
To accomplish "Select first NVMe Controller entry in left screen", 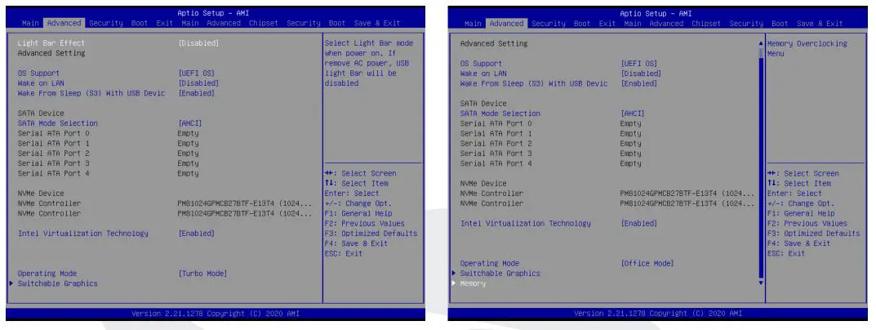I will click(49, 203).
